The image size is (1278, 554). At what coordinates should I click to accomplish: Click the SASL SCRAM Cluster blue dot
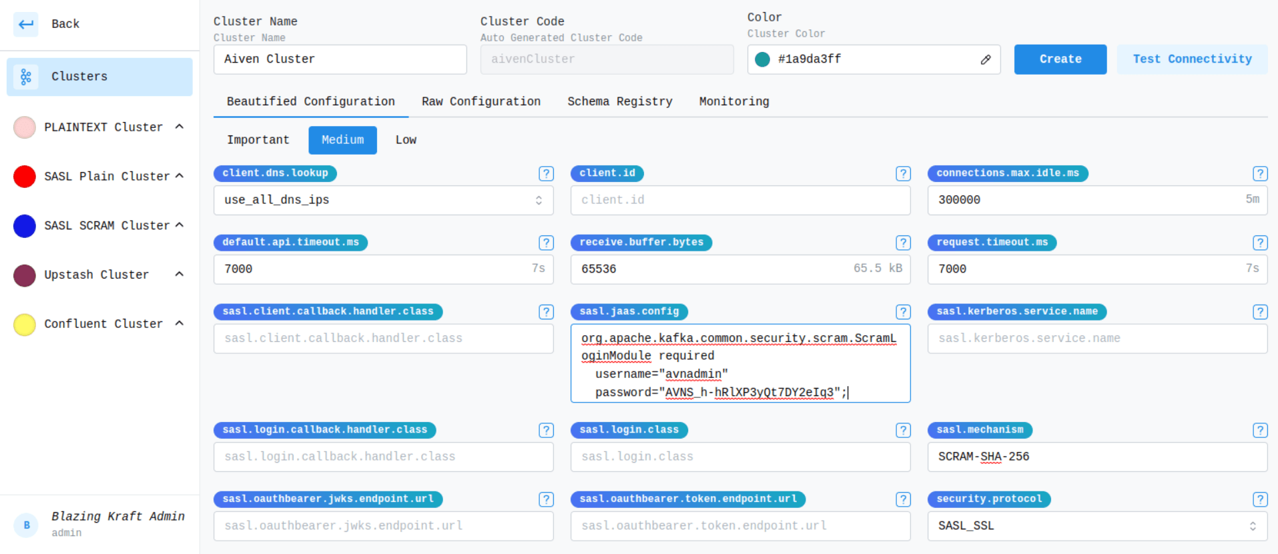tap(25, 225)
